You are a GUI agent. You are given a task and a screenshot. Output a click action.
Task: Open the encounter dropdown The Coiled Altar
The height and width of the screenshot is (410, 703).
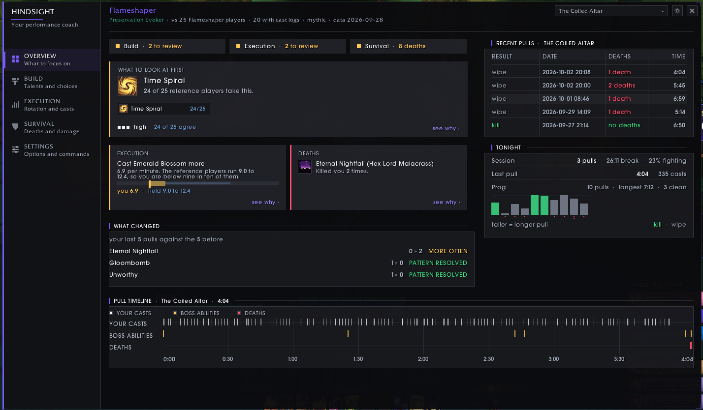[x=611, y=11]
